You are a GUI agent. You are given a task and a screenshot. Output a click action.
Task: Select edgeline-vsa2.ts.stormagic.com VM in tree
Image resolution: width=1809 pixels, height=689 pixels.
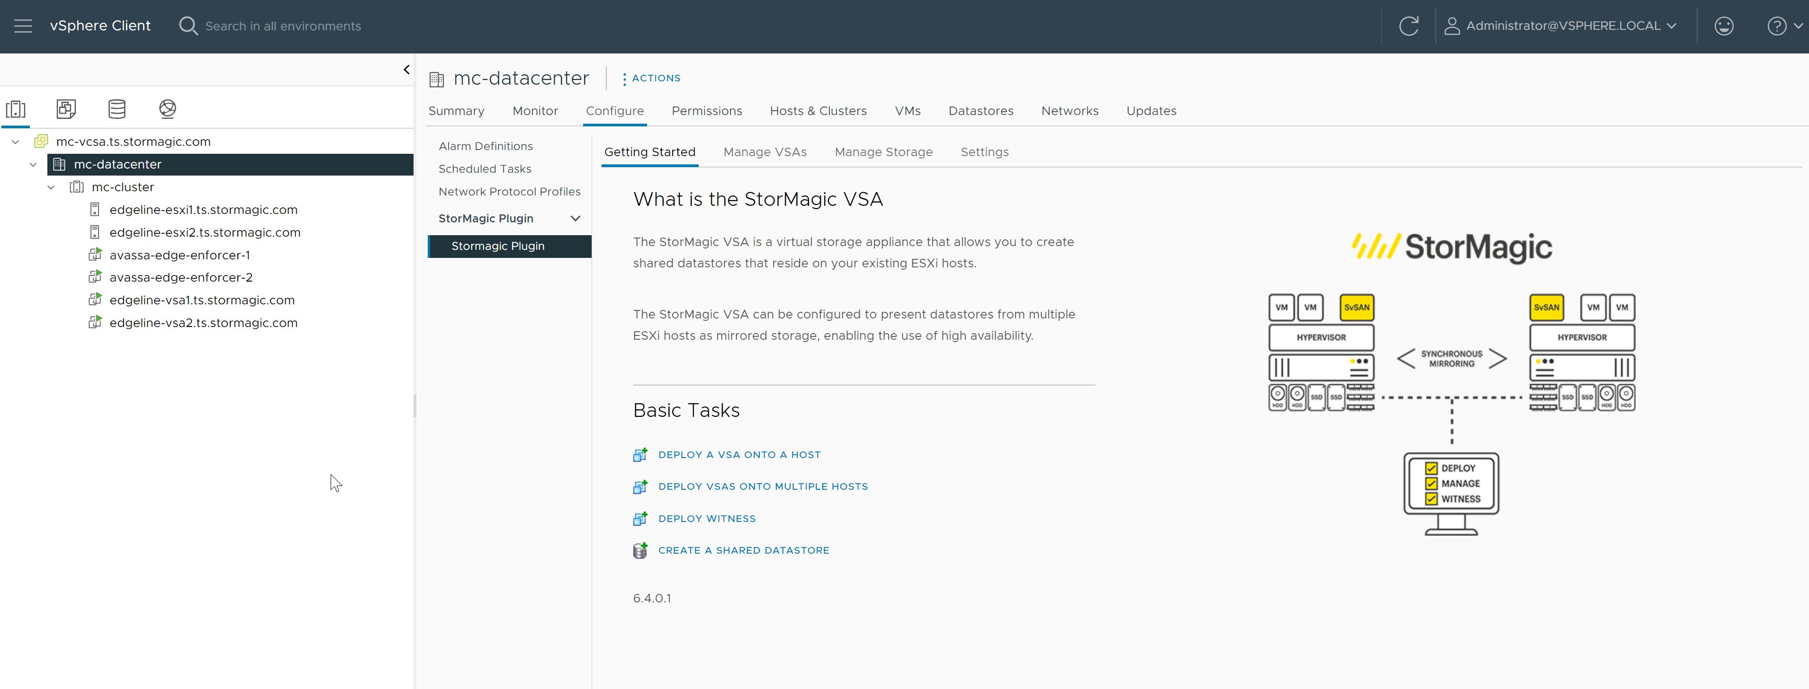click(203, 323)
